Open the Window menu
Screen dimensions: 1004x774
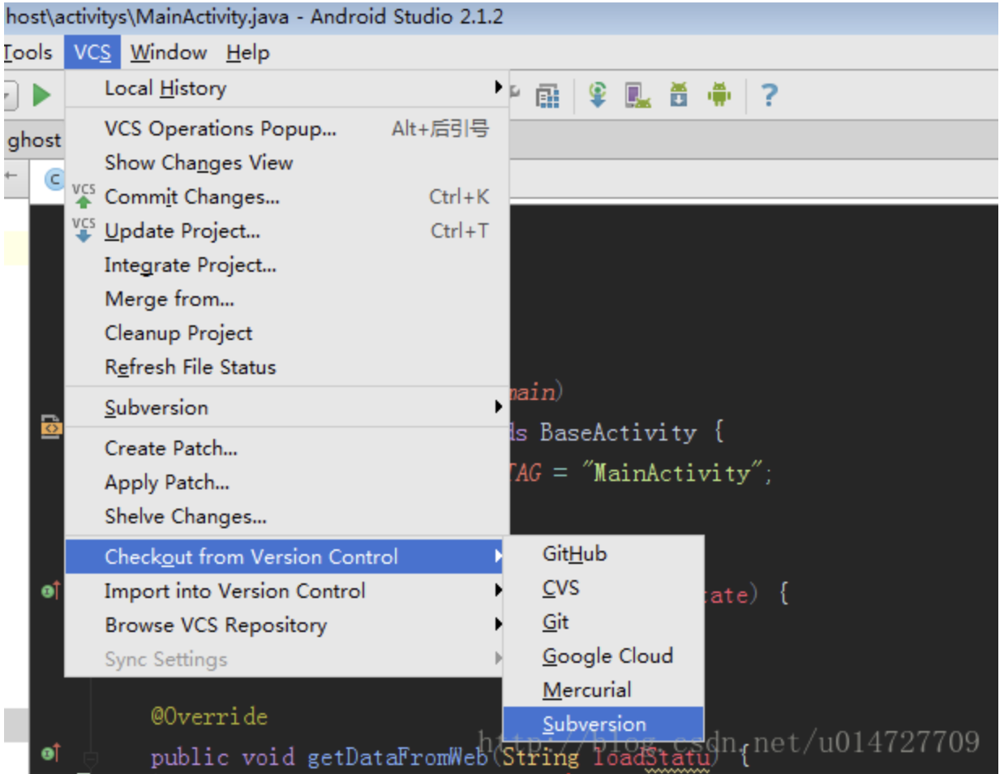169,53
